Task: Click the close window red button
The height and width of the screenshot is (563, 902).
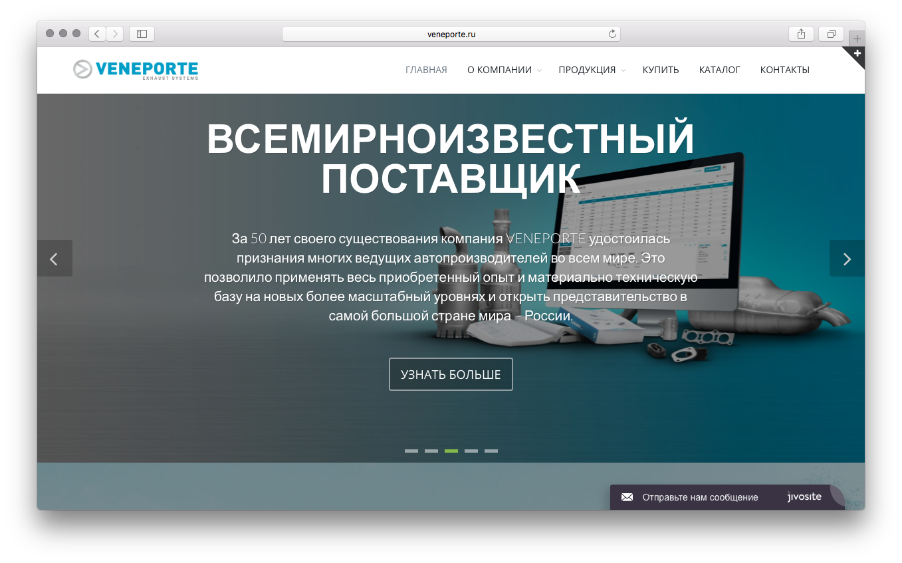Action: pyautogui.click(x=50, y=33)
